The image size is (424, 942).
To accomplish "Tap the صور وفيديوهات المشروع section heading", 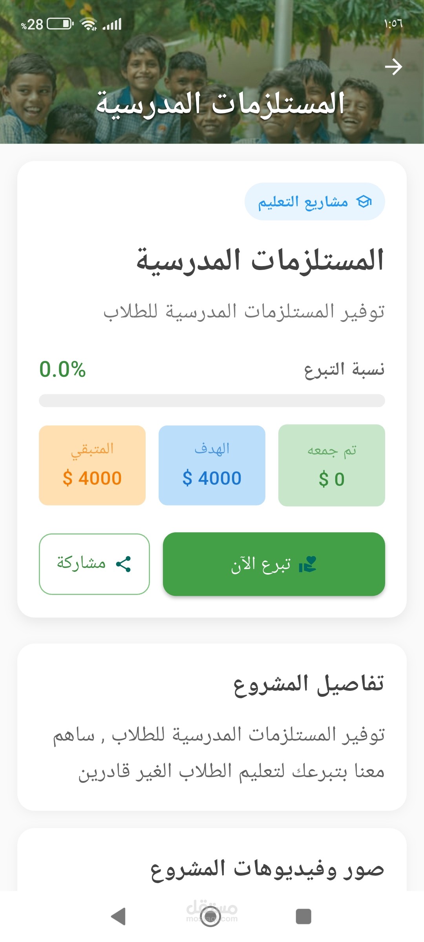I will pyautogui.click(x=267, y=868).
